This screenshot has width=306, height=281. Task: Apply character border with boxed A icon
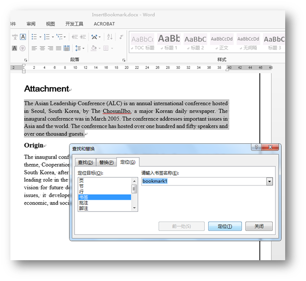[23, 37]
